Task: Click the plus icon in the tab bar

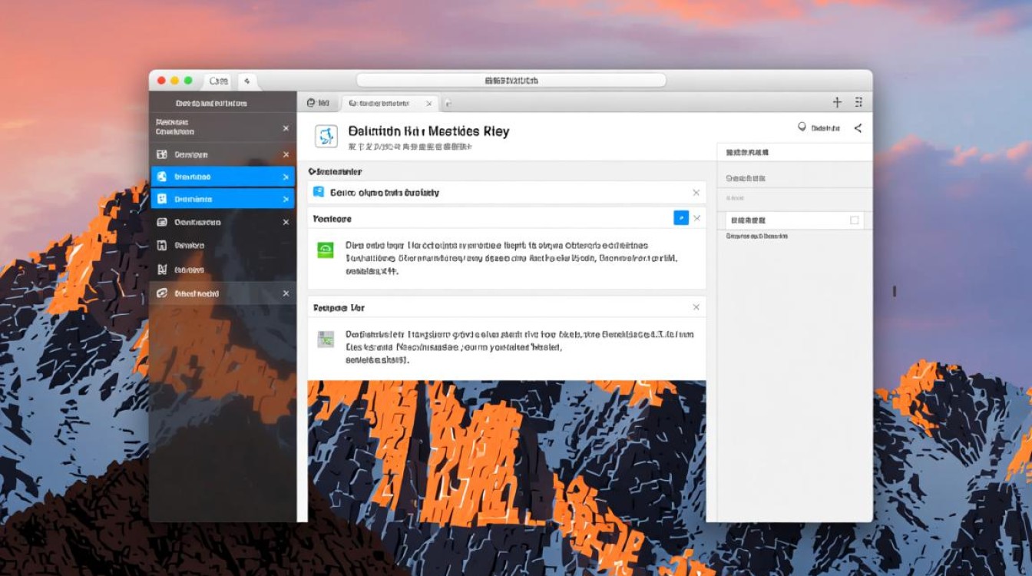Action: point(837,102)
